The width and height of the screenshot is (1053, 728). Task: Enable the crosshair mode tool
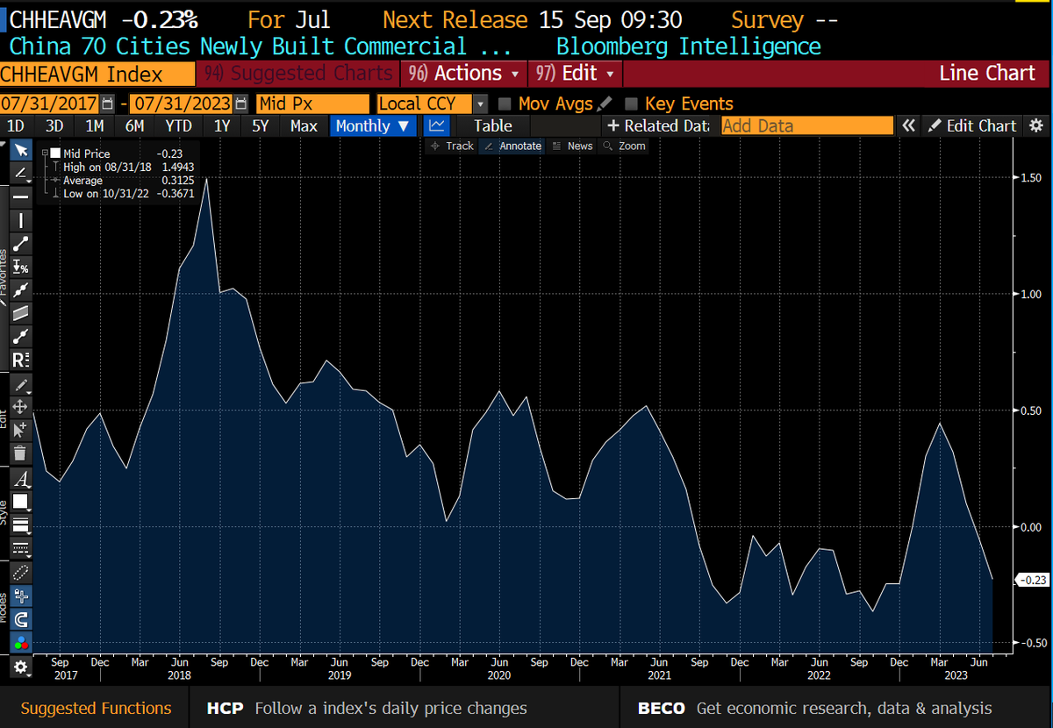(x=20, y=596)
